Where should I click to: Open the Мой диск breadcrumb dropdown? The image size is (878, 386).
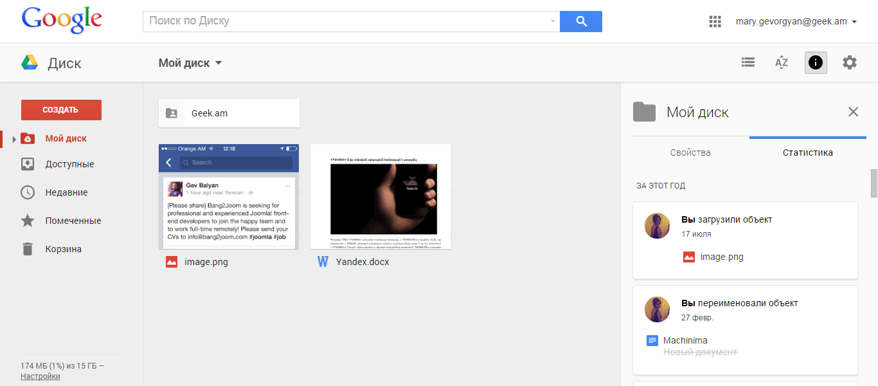pyautogui.click(x=190, y=63)
